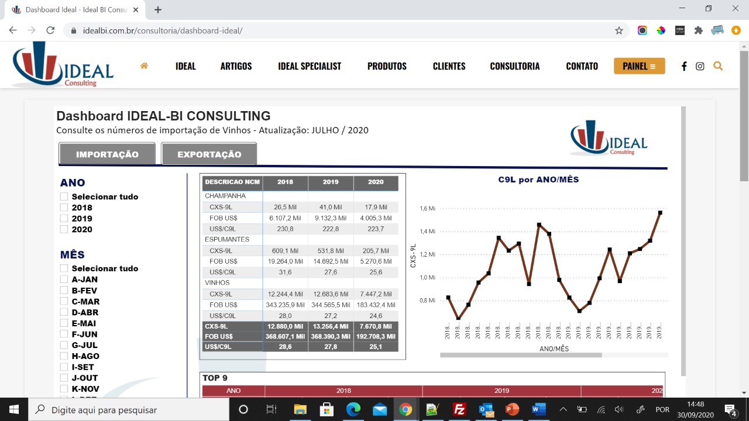Open the Cortana circle icon
Image resolution: width=749 pixels, height=421 pixels.
(x=243, y=409)
